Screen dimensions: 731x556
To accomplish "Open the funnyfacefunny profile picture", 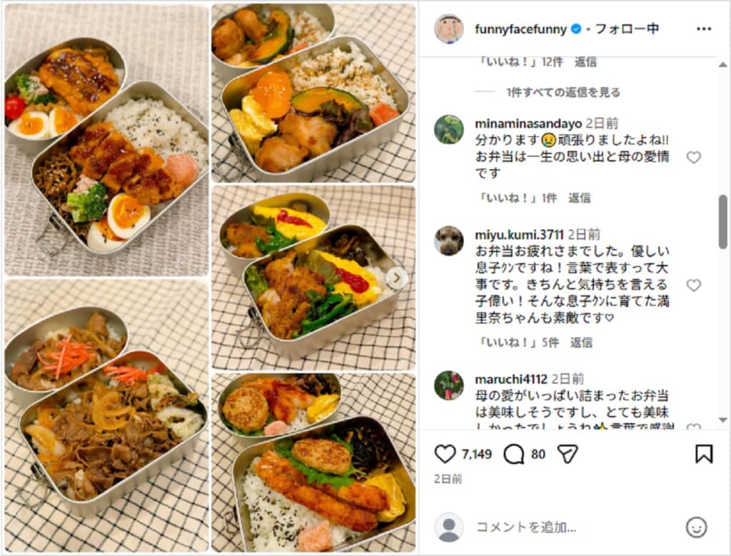I will (x=448, y=29).
